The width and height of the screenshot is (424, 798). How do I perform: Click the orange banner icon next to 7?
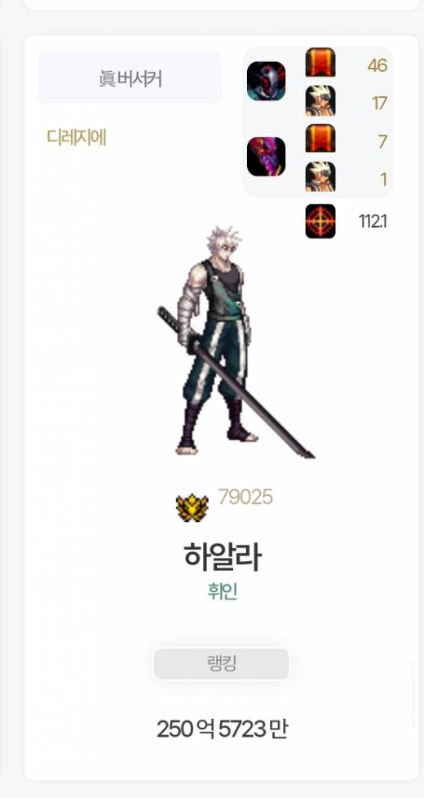(320, 138)
